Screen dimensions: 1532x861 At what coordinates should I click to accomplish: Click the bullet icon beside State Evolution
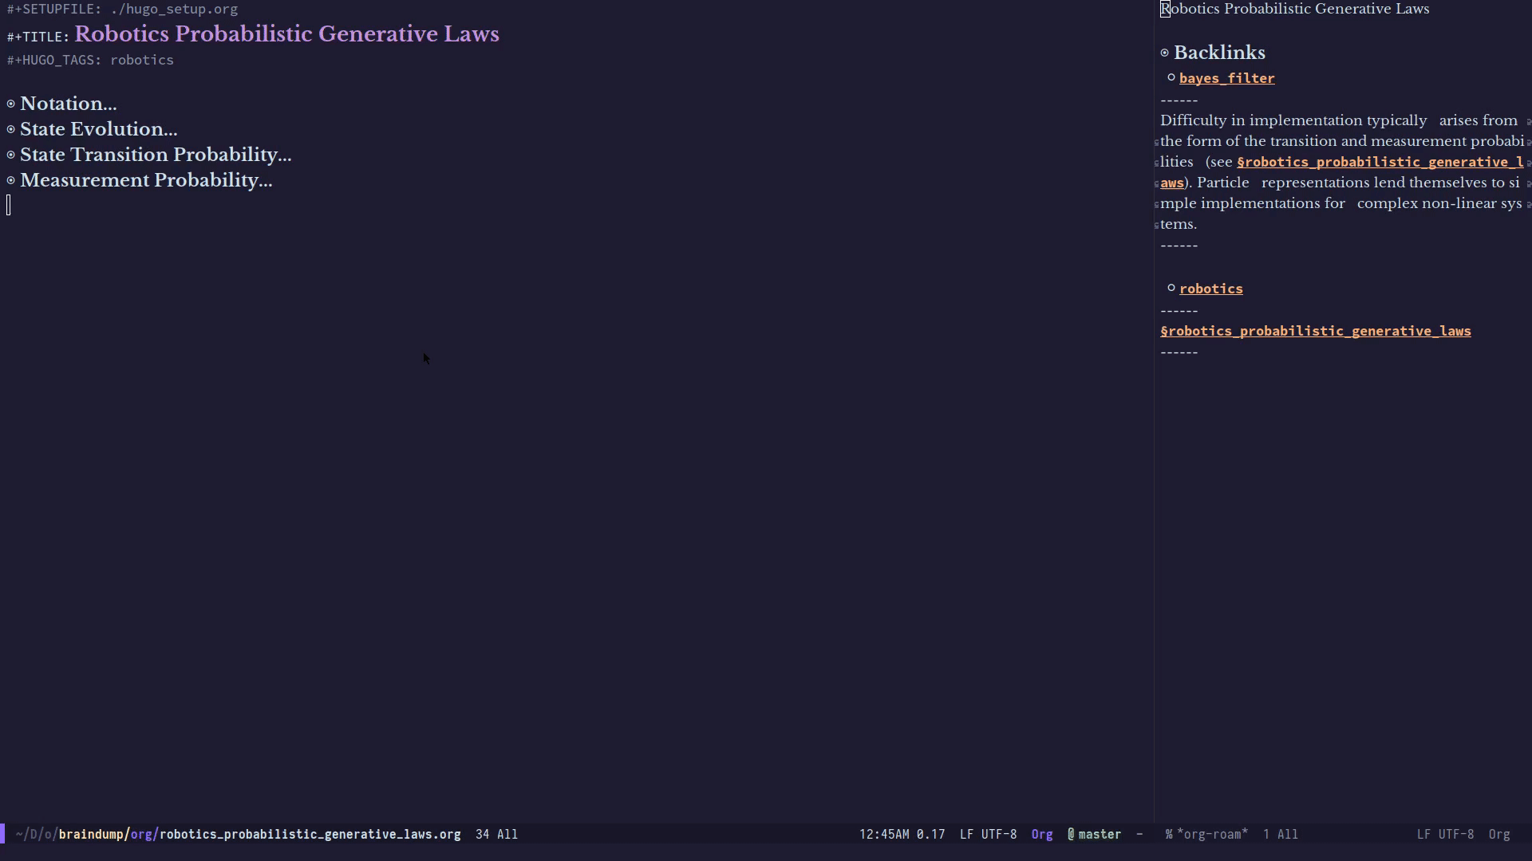click(11, 129)
